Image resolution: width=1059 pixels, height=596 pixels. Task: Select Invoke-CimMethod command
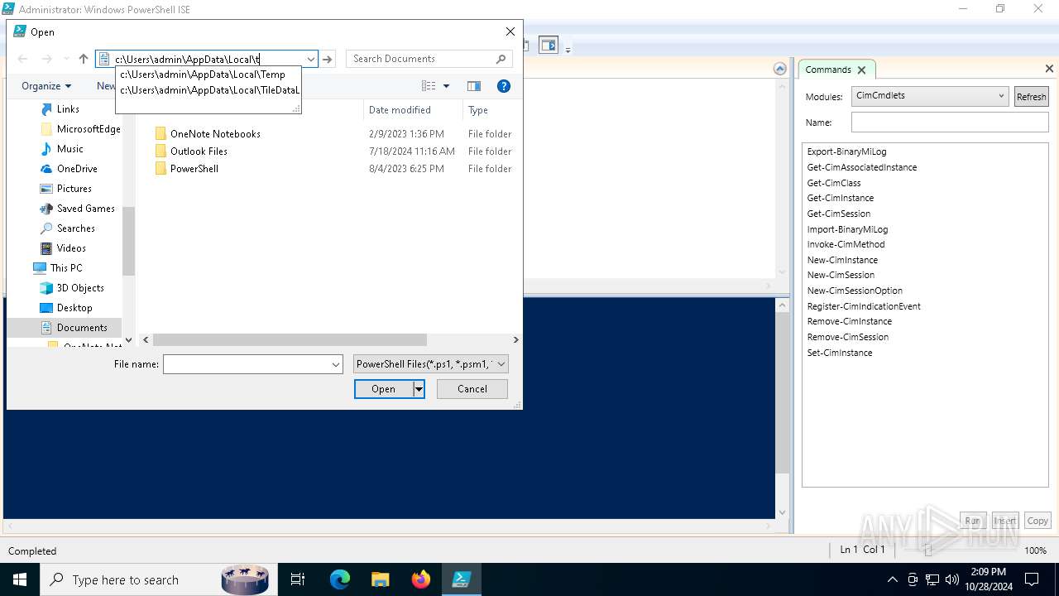pyautogui.click(x=846, y=245)
